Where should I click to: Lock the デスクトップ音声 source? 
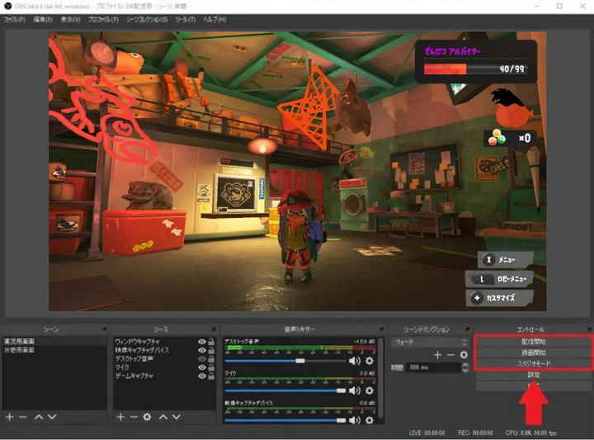click(211, 359)
